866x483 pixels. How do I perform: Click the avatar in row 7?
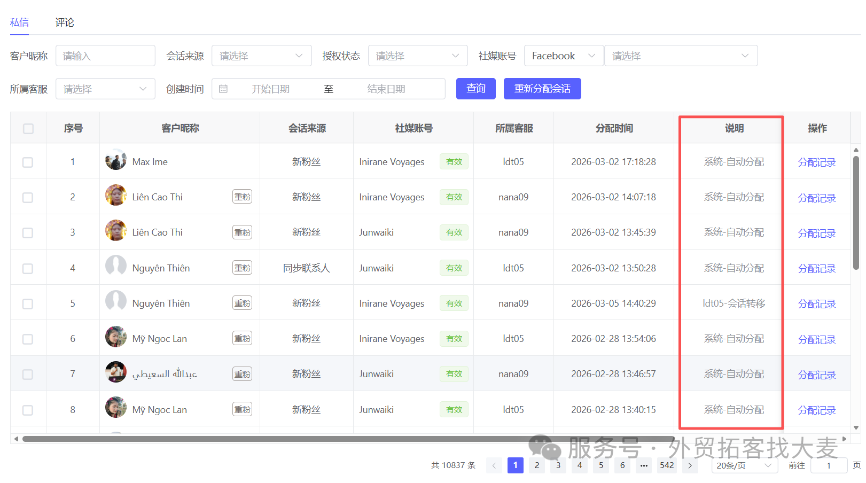[x=116, y=372]
